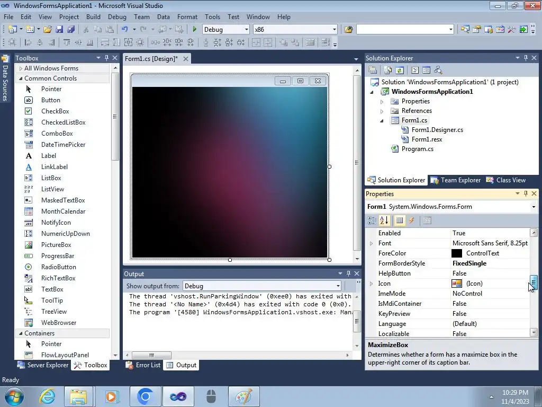Open the Tools menu

click(212, 16)
